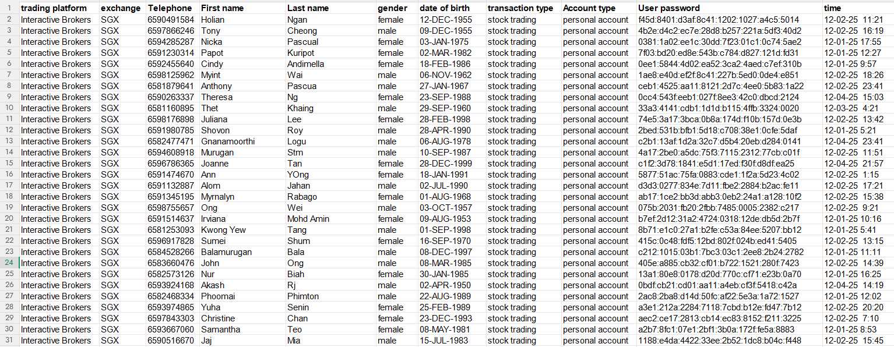Select first name Balamurugan cell
The image size is (894, 347).
(x=241, y=252)
